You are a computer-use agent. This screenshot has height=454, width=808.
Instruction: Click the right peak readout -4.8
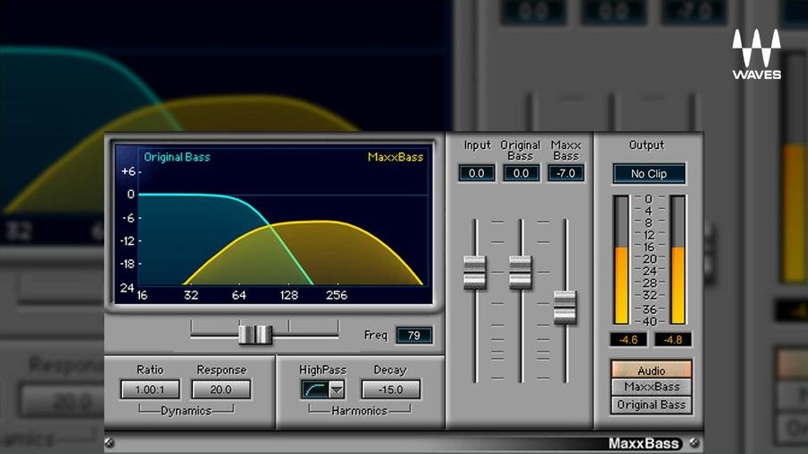pos(672,340)
